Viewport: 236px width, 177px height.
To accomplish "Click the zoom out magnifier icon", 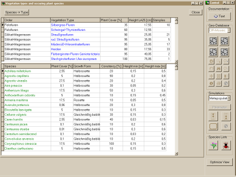I will click(226, 69).
